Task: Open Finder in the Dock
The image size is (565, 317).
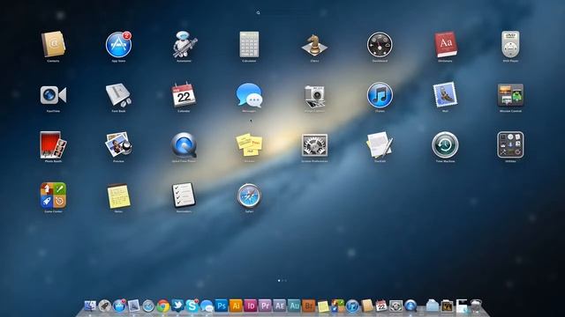Action: (90, 306)
